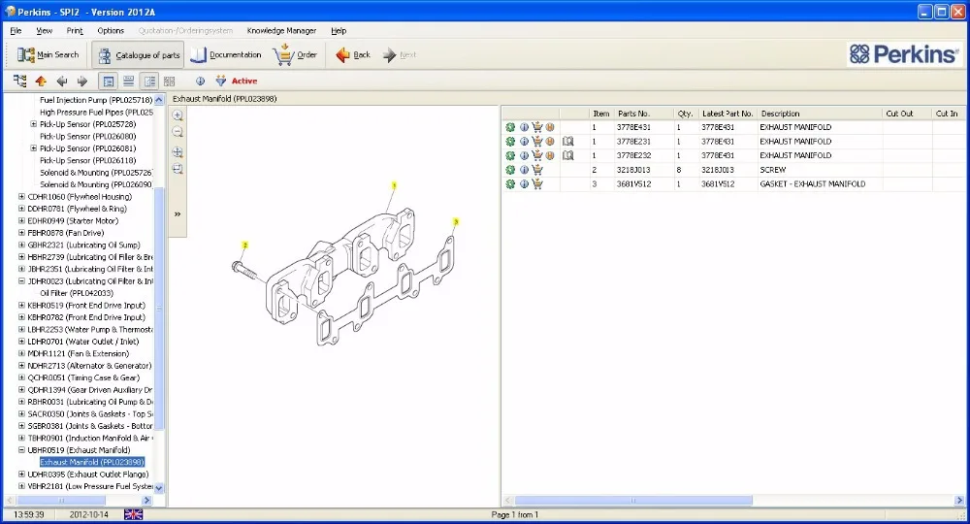This screenshot has width=970, height=524.
Task: Open the Knowledge Manager menu
Action: pyautogui.click(x=281, y=30)
